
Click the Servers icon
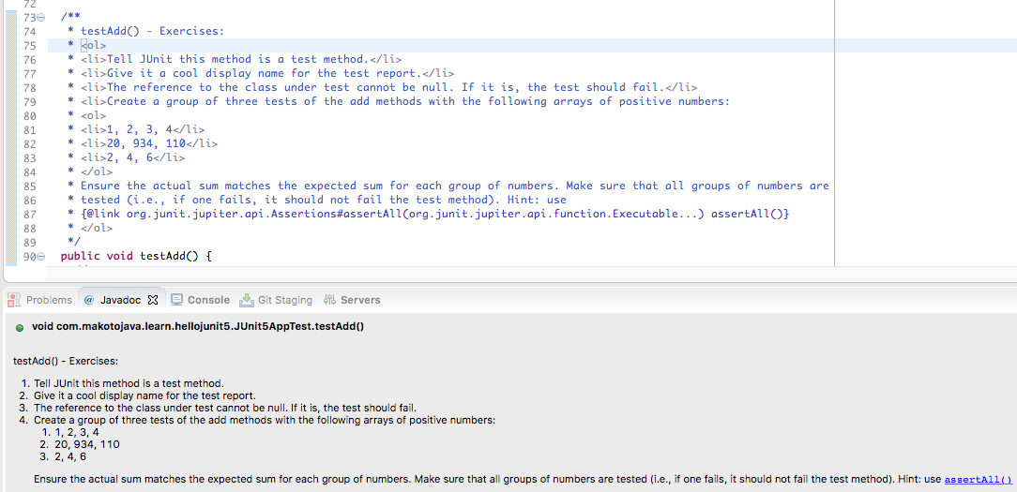329,300
